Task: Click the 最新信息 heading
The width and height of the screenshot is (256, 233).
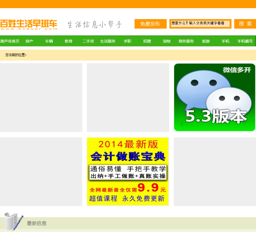Action: coord(37,223)
